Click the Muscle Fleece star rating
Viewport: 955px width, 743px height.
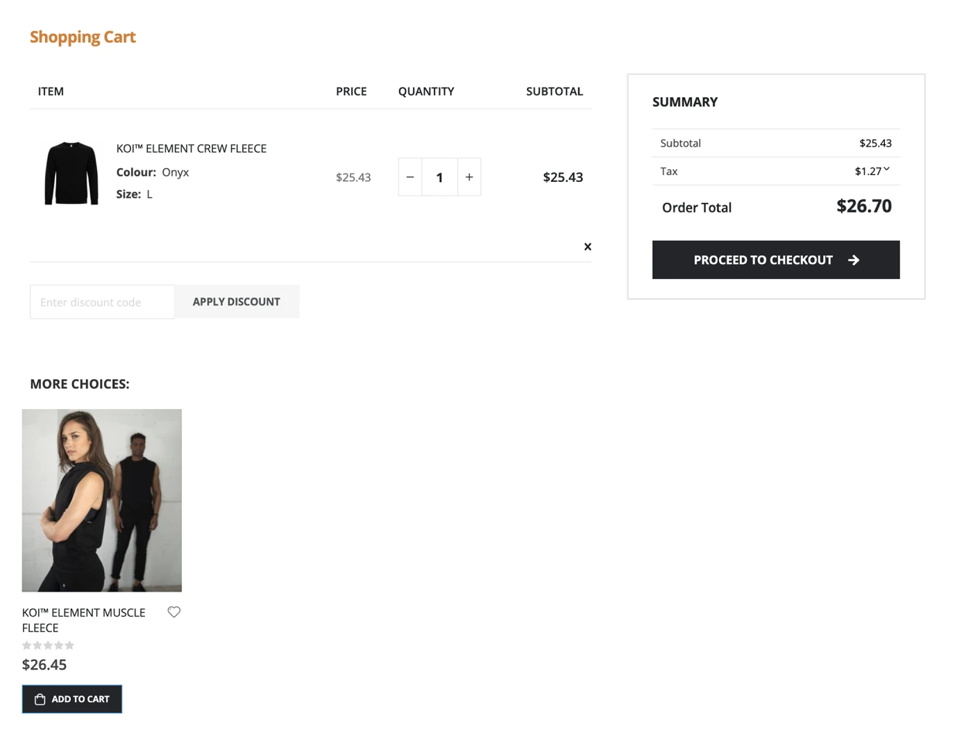point(48,645)
